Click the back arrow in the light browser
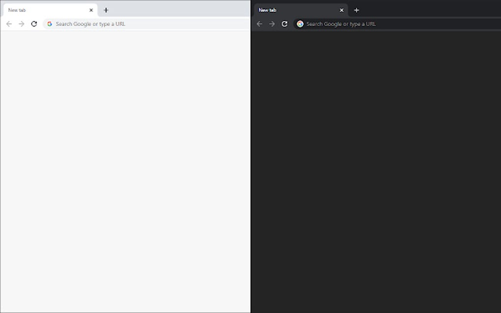 click(x=8, y=23)
